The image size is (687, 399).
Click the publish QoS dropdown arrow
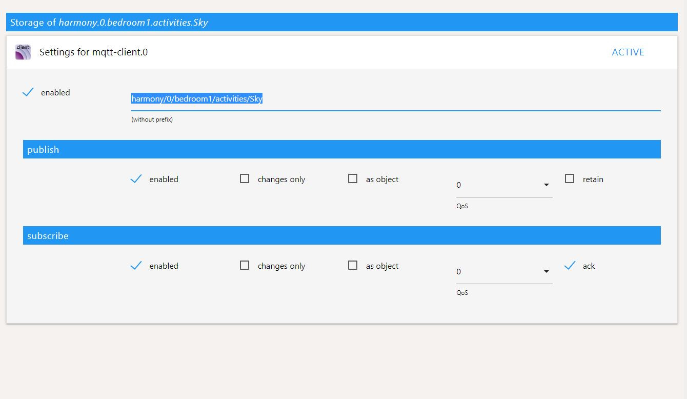(x=547, y=185)
